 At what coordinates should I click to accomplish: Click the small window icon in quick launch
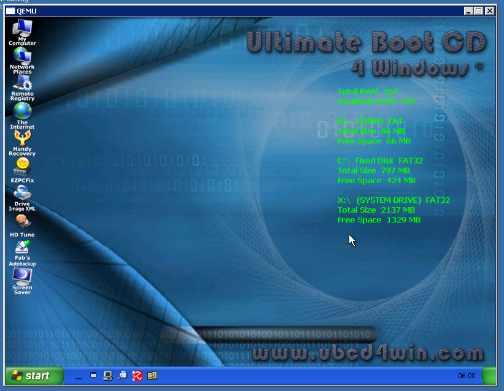[93, 375]
